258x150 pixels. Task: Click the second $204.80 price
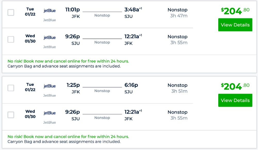point(235,86)
